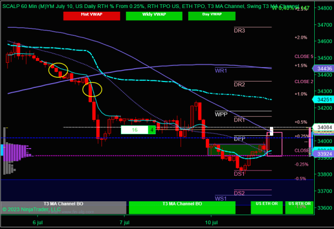Select the dark green shaded zone rectangle
This screenshot has width=334, height=229.
pyautogui.click(x=236, y=150)
